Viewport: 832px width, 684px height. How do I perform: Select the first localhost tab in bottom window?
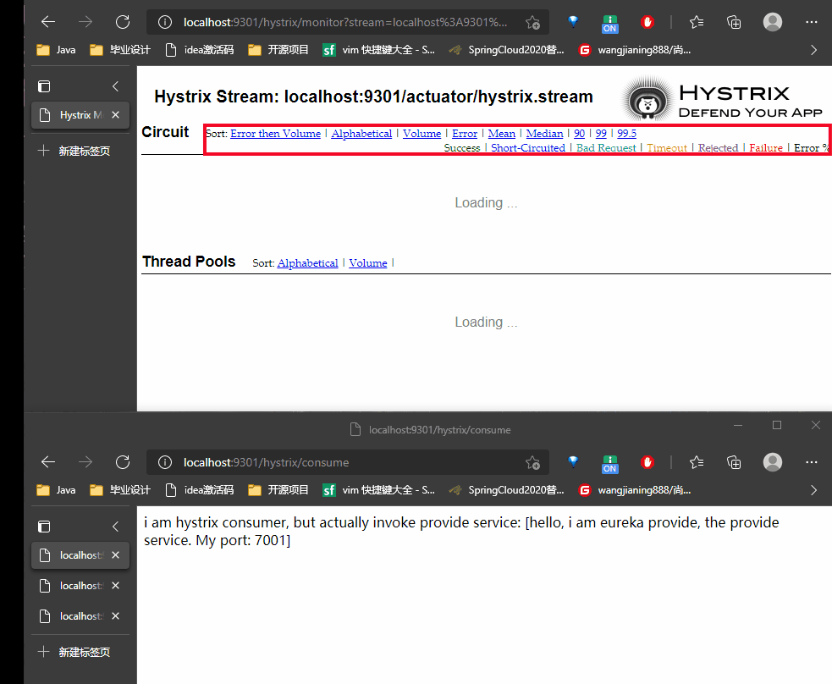click(80, 555)
